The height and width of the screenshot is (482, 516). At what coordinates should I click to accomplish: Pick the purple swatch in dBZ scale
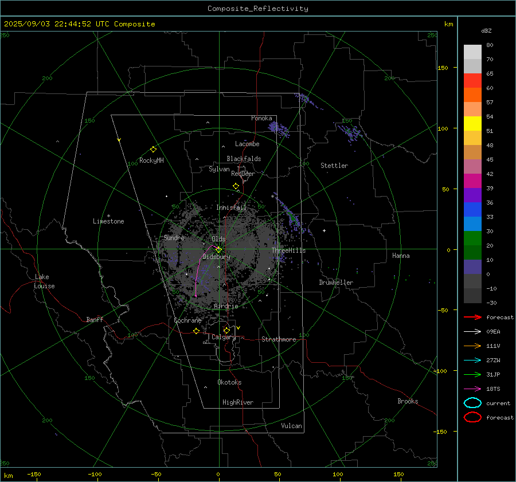pyautogui.click(x=472, y=195)
